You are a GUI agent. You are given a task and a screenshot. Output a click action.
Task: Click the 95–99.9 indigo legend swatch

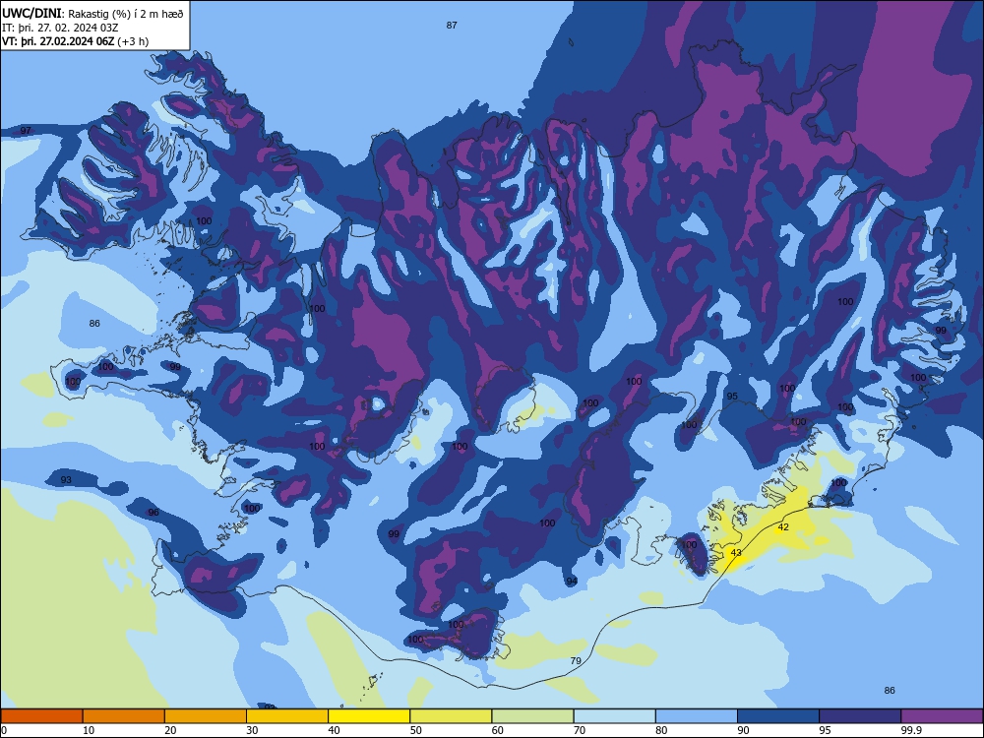860,716
